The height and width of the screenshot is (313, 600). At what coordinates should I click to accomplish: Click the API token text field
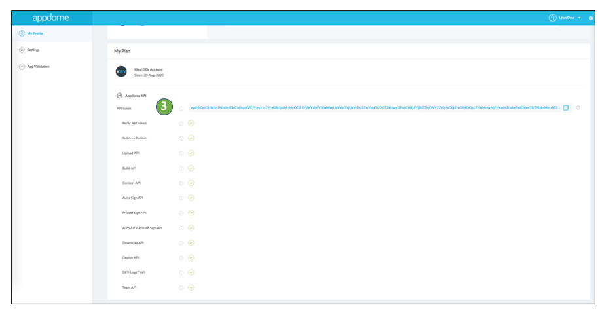(x=375, y=108)
